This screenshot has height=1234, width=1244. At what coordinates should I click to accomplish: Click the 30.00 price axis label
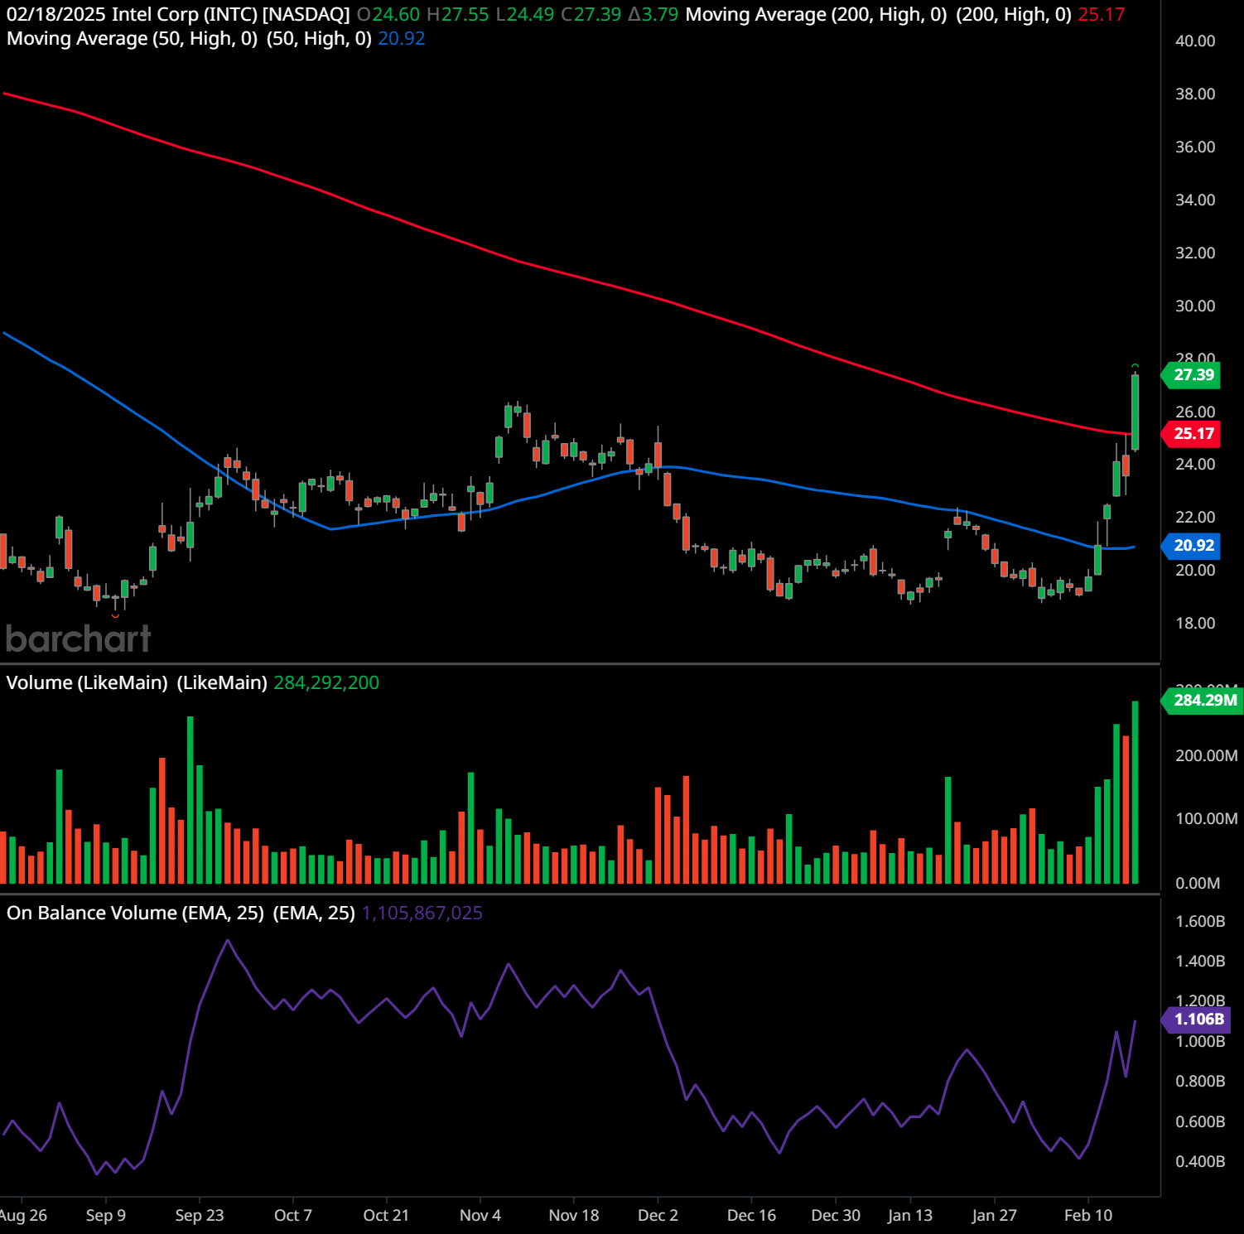pos(1195,306)
